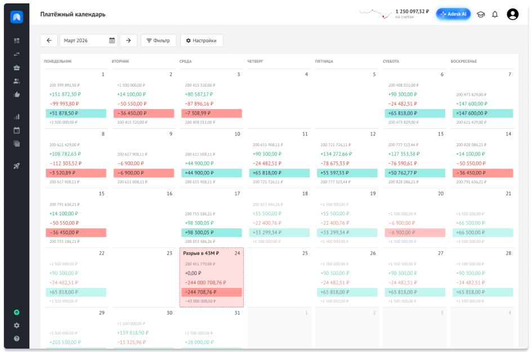Go to next month with right arrow
Viewport: 532px width, 352px height.
[128, 40]
